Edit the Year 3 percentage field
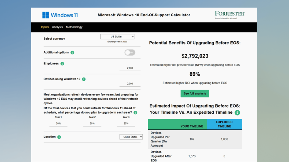 [x=126, y=124]
